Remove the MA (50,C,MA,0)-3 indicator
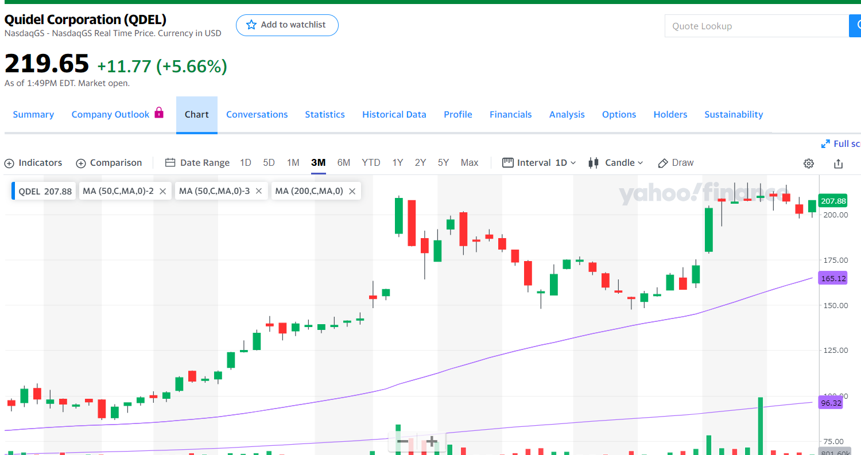The image size is (861, 455). (x=259, y=192)
